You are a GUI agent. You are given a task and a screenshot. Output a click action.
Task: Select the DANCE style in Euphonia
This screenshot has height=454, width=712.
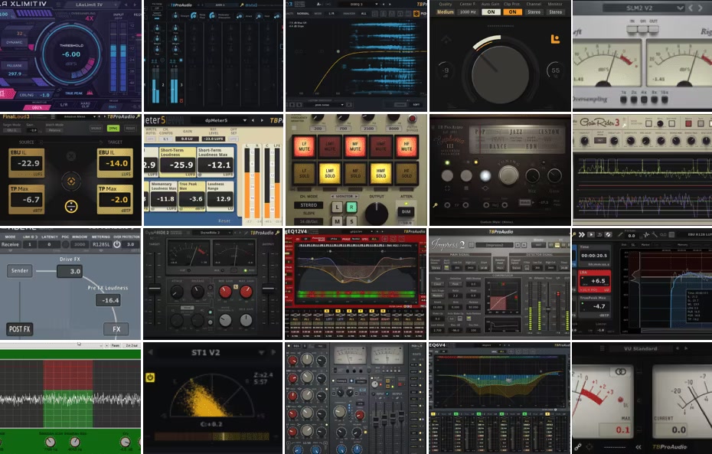point(498,147)
